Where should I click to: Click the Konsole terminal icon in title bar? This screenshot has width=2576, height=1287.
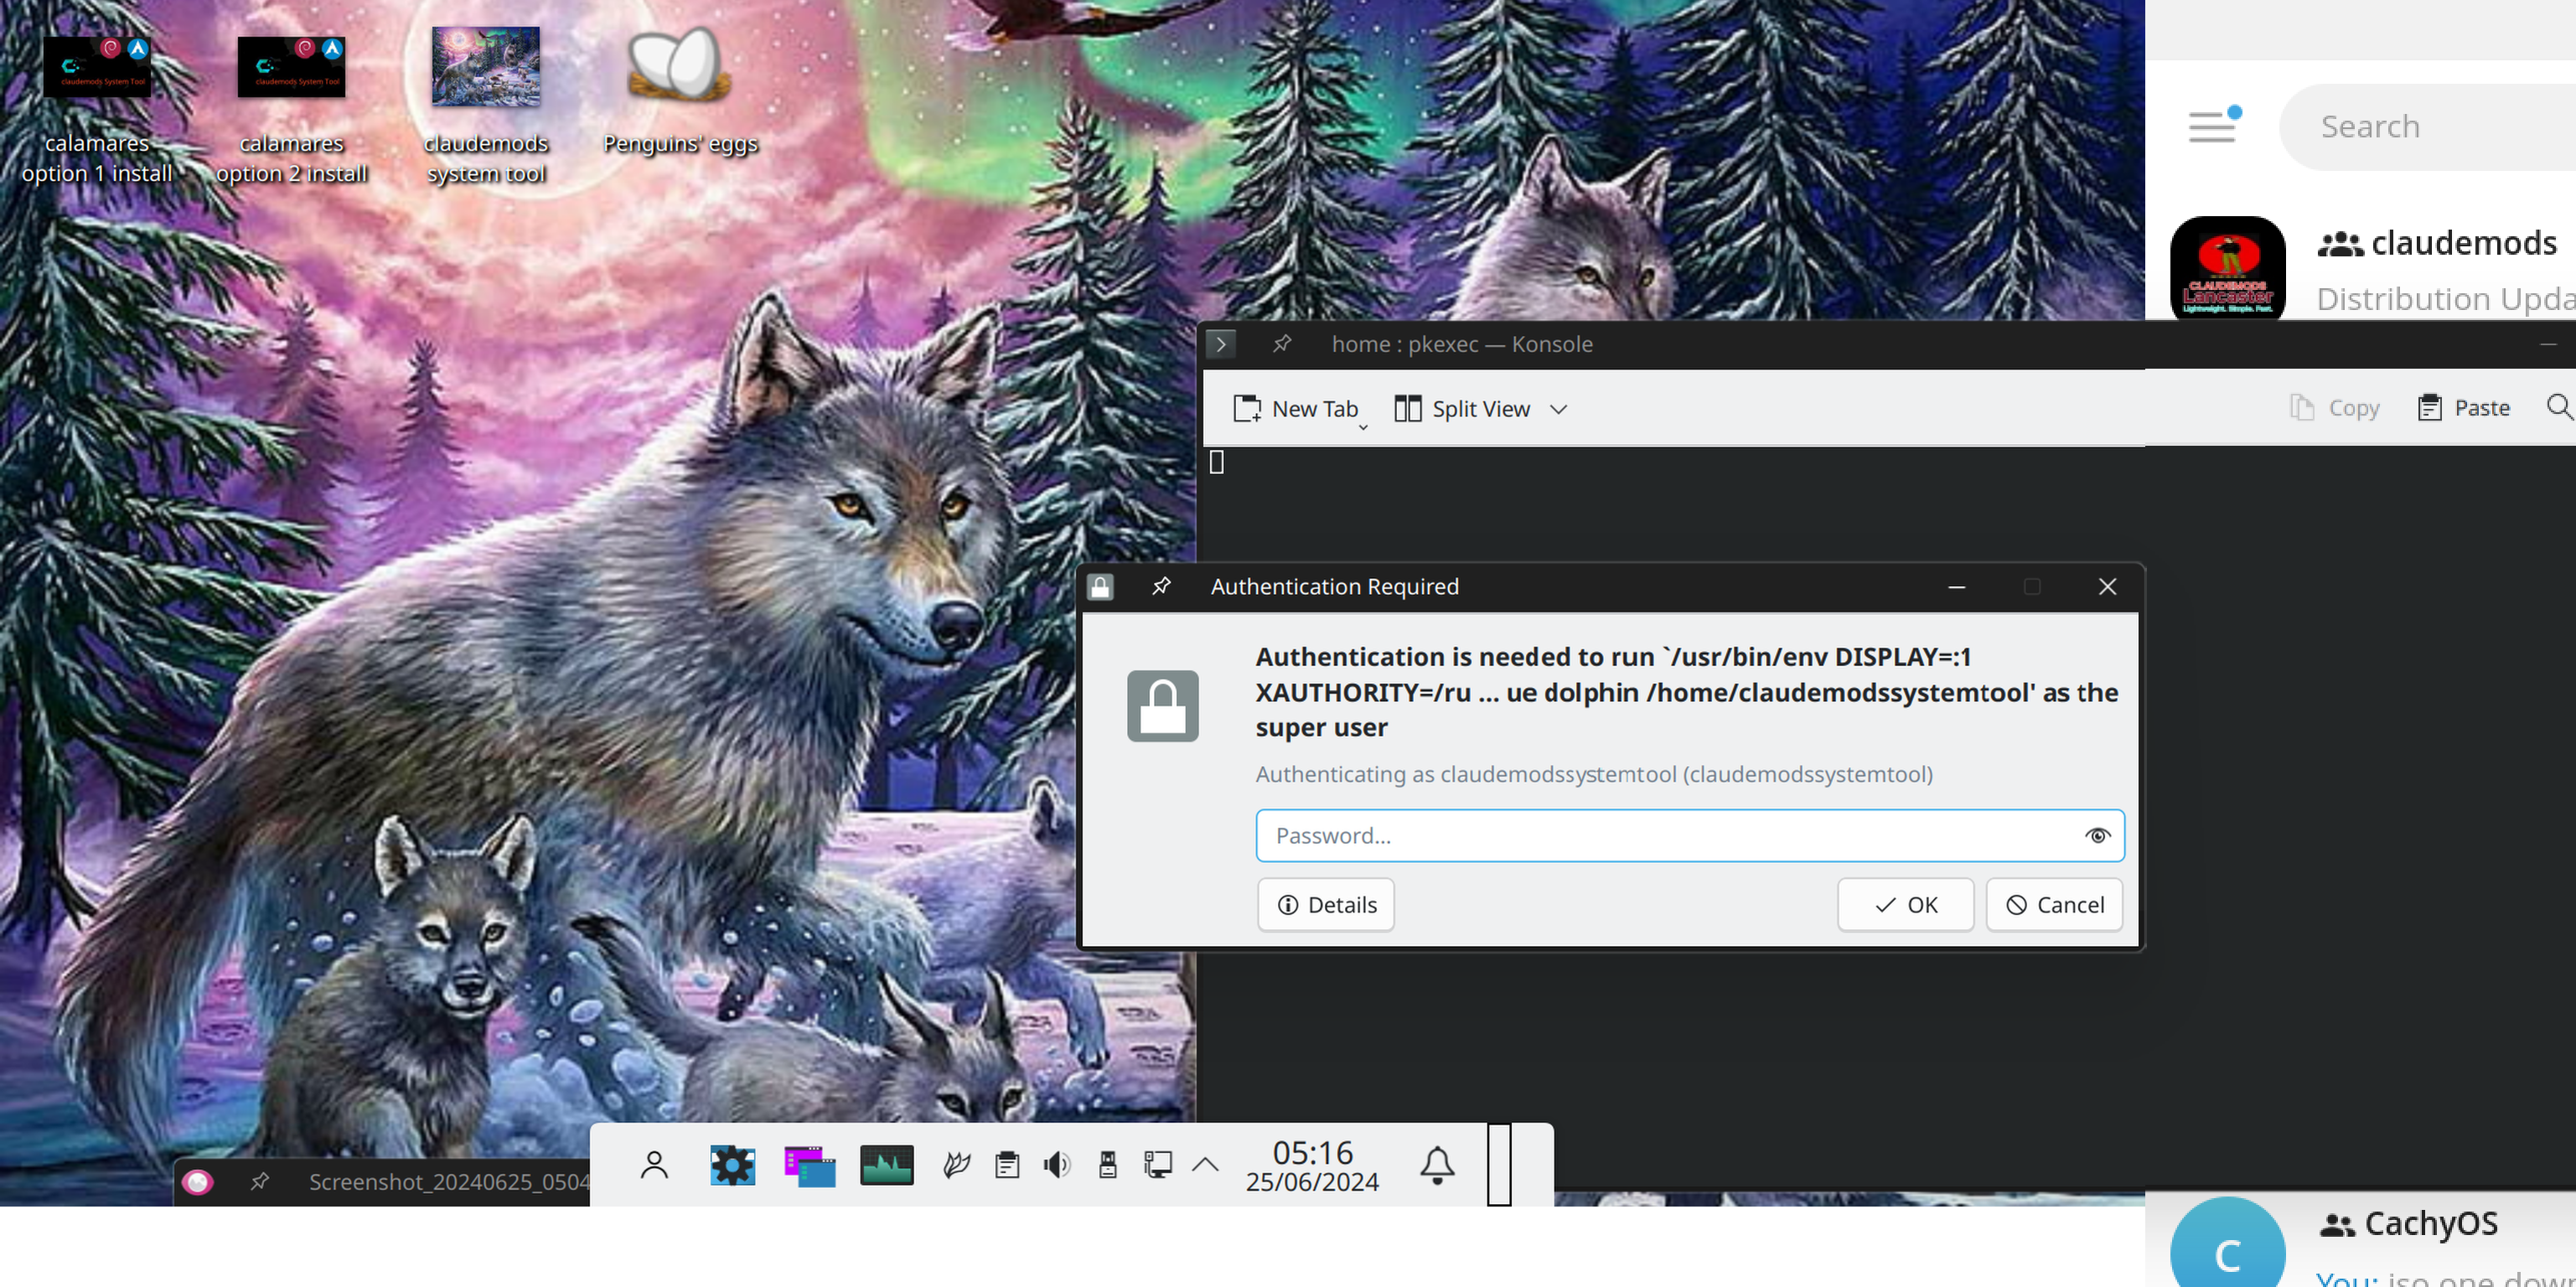coord(1221,344)
